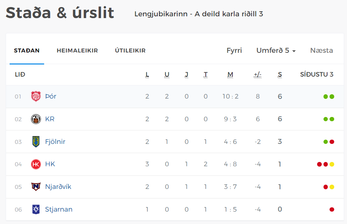Switch to the Útileikir tab
347x224 pixels.
click(130, 50)
